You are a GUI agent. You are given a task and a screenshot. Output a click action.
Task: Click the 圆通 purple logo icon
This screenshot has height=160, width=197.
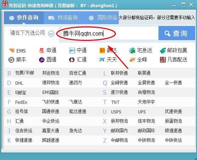[42, 60]
